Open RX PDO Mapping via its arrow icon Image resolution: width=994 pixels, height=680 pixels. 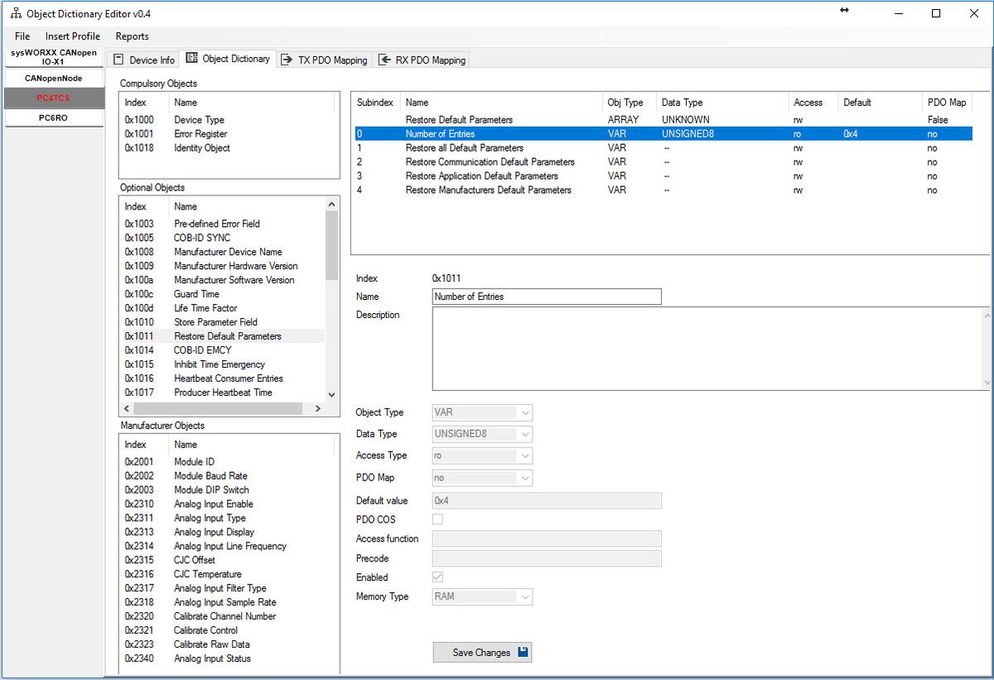tap(383, 59)
